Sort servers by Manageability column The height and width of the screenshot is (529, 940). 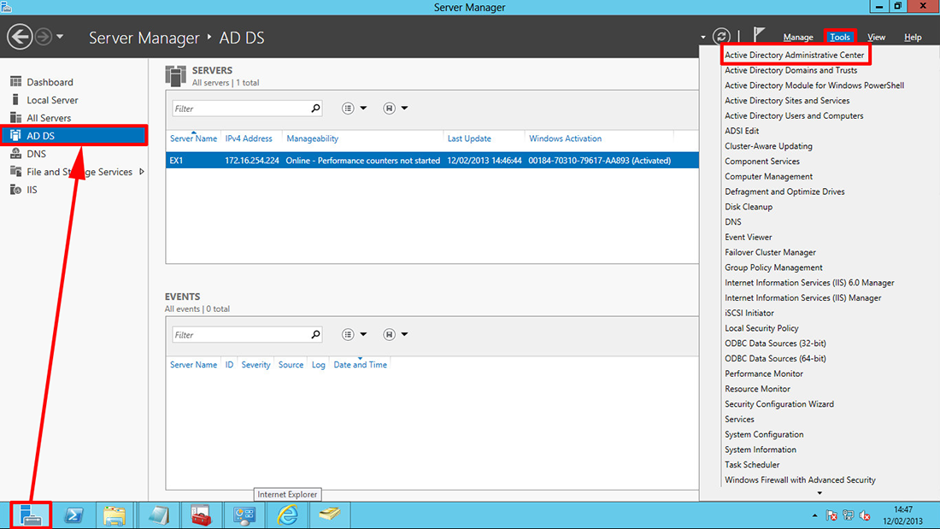coord(312,138)
